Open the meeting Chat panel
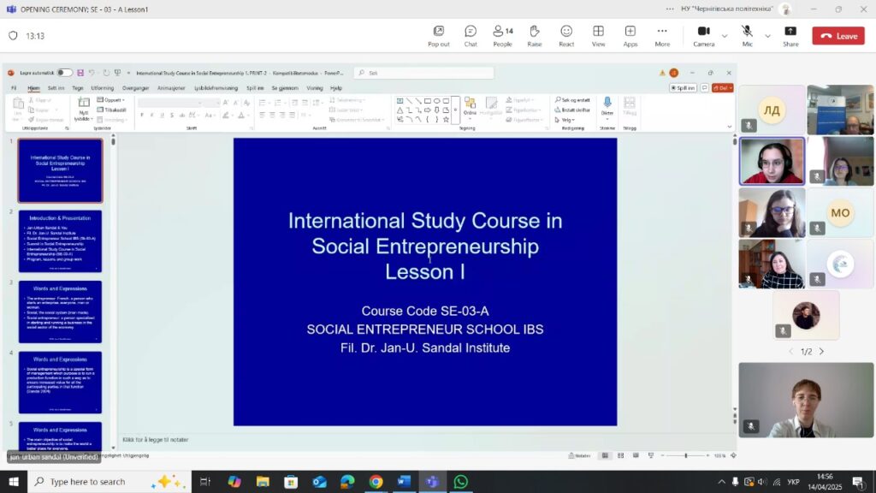 tap(471, 36)
